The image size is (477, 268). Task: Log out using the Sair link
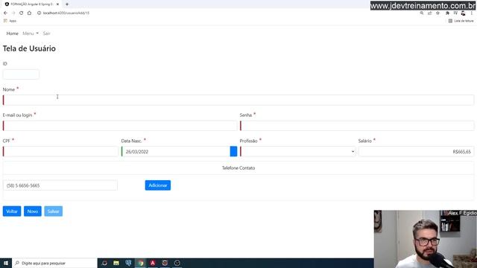click(46, 33)
